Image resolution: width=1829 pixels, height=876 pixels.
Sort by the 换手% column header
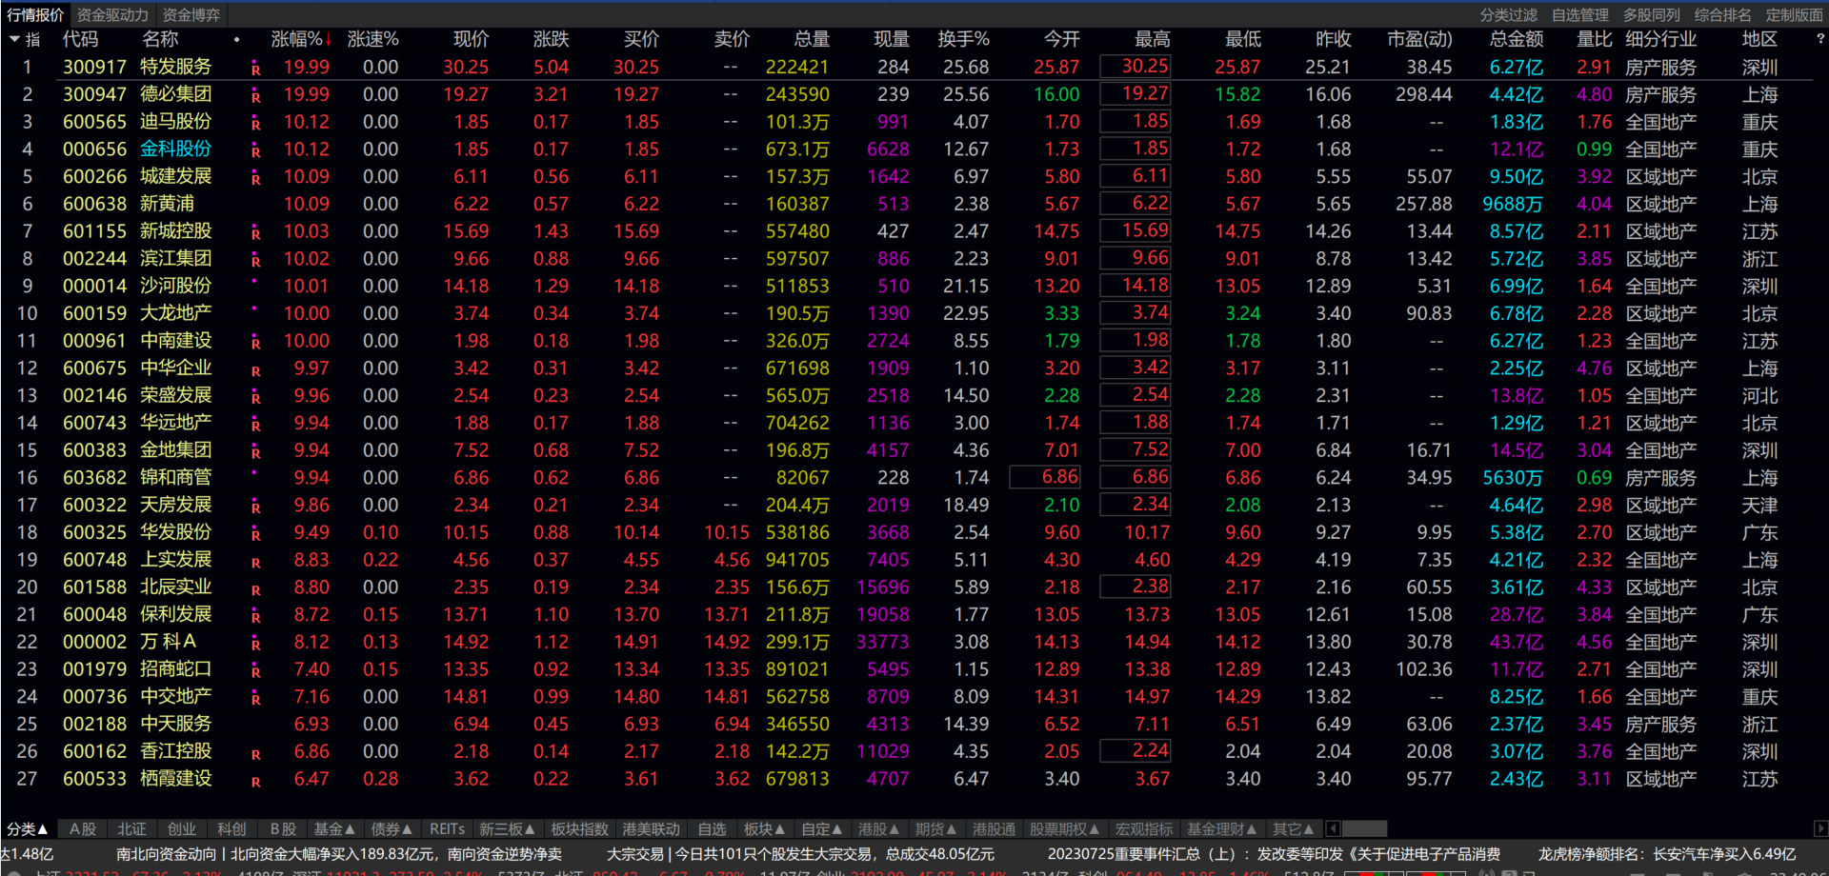[x=963, y=39]
